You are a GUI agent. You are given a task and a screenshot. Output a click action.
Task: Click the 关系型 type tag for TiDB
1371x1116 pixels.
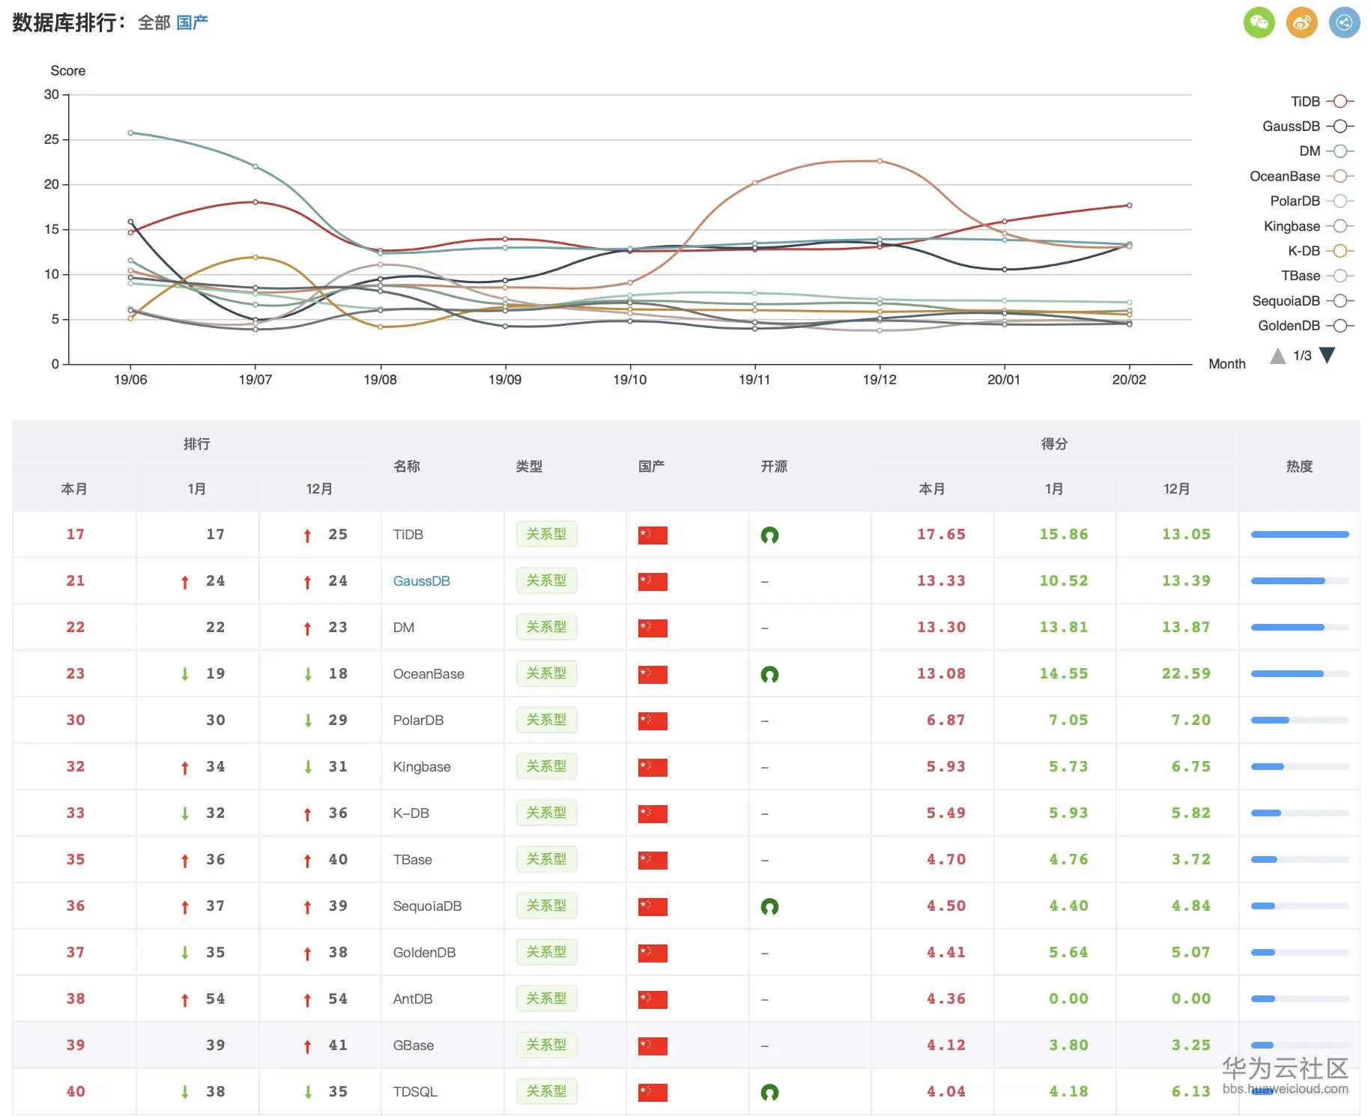coord(547,535)
